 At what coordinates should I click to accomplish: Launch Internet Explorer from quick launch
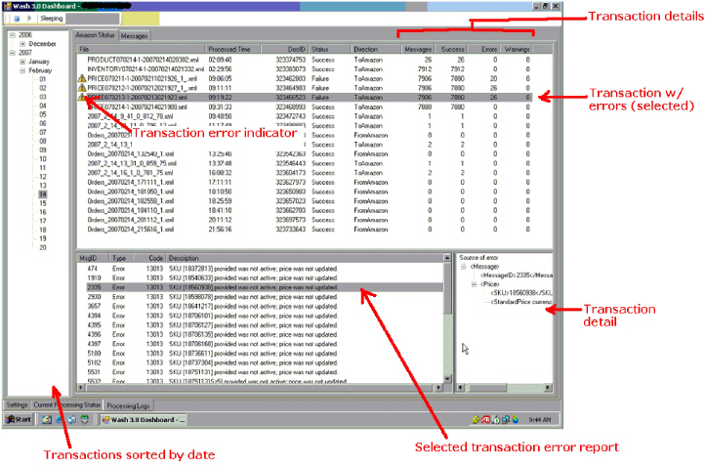point(60,419)
